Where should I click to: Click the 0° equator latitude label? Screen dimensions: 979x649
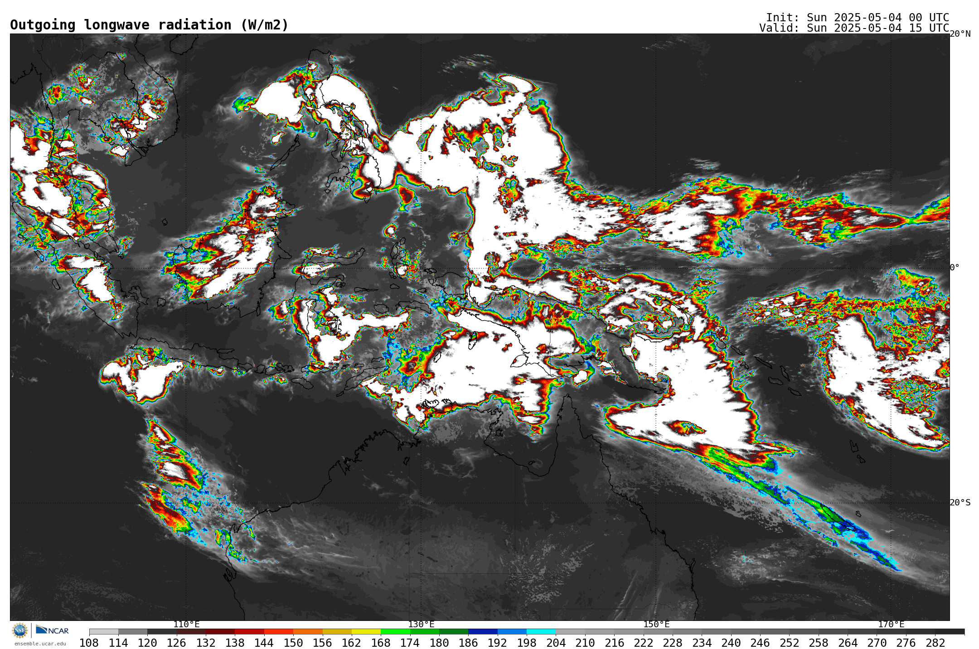(955, 268)
